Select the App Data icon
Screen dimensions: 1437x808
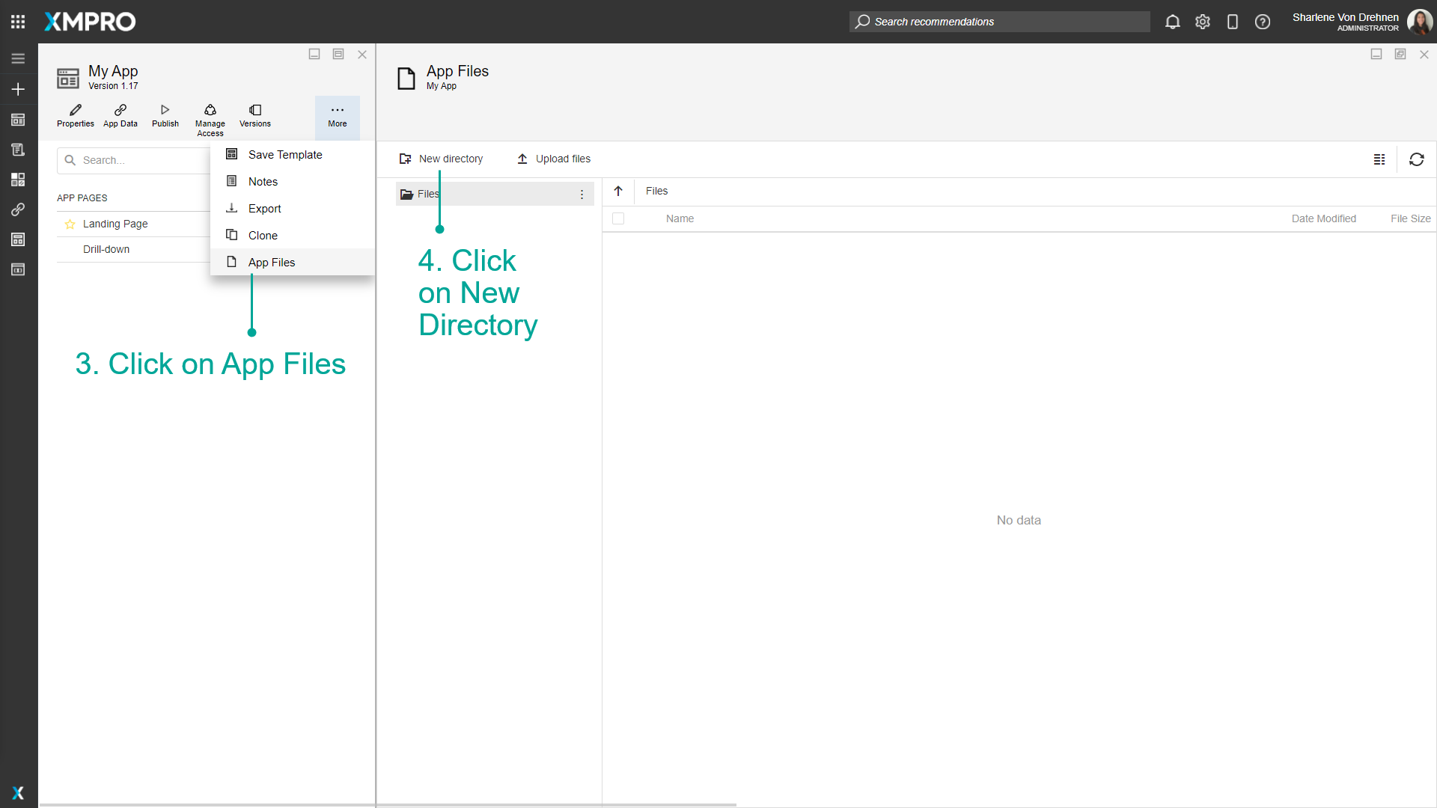click(120, 114)
